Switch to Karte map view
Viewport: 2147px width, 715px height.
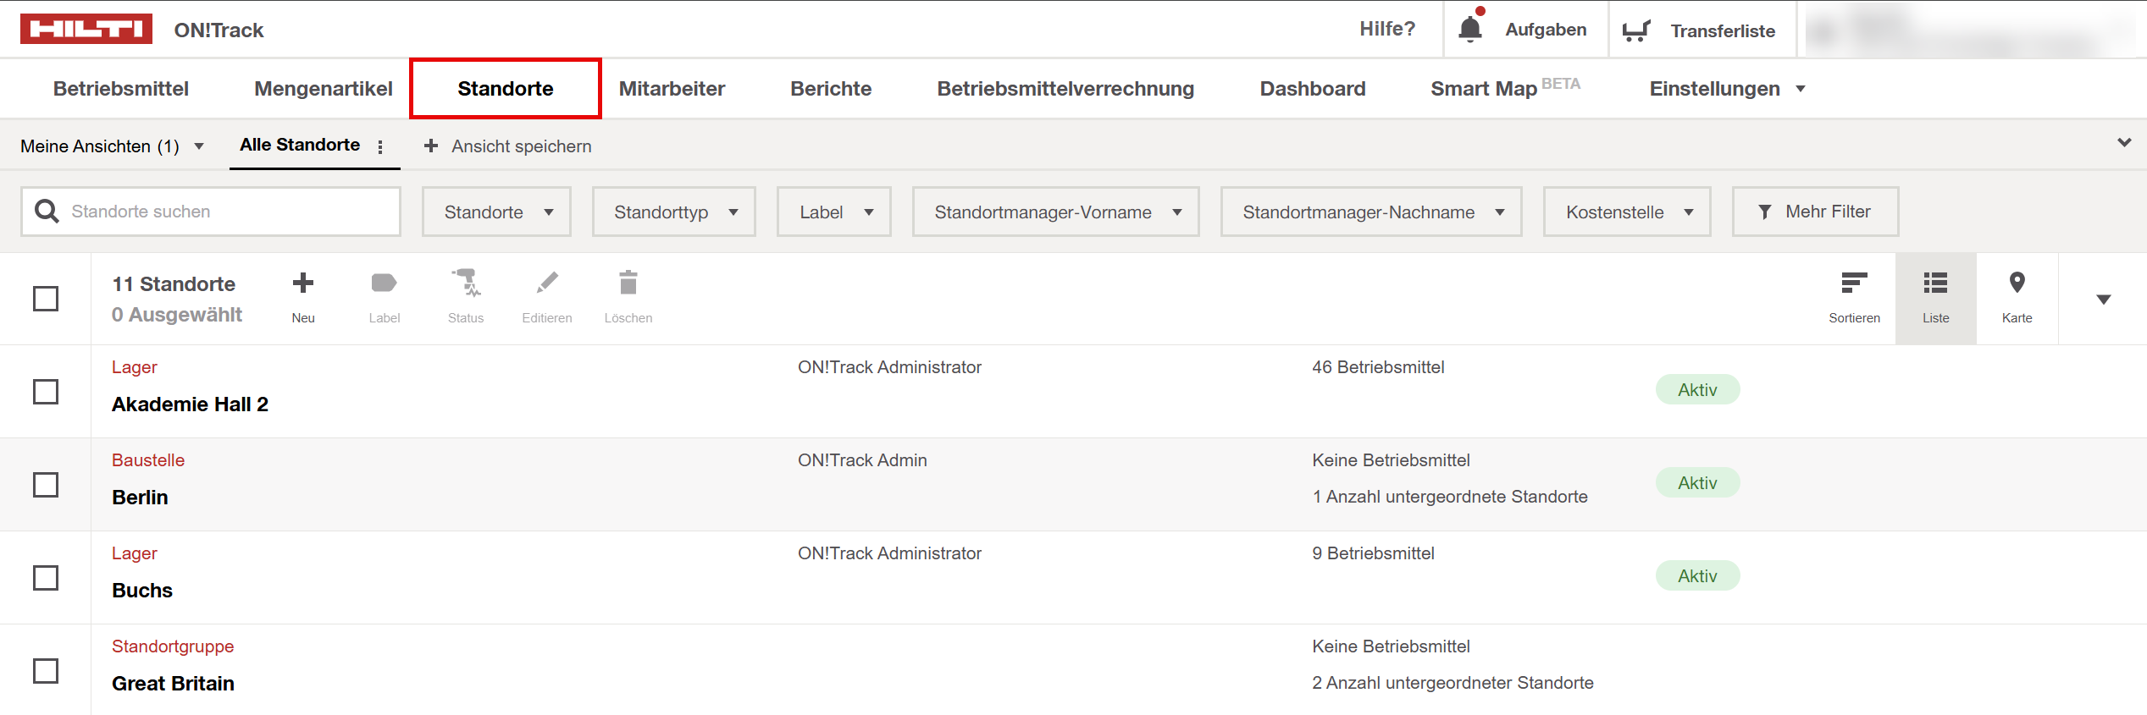click(2017, 283)
